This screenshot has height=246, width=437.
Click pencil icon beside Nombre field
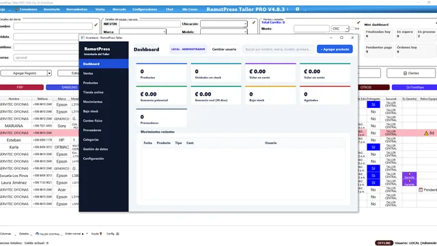pos(96,25)
